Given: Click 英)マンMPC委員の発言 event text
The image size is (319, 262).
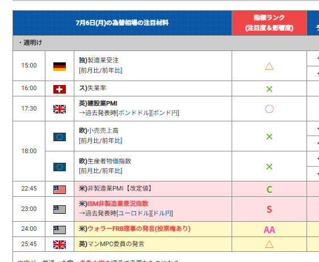Looking at the screenshot, I should pyautogui.click(x=111, y=244).
